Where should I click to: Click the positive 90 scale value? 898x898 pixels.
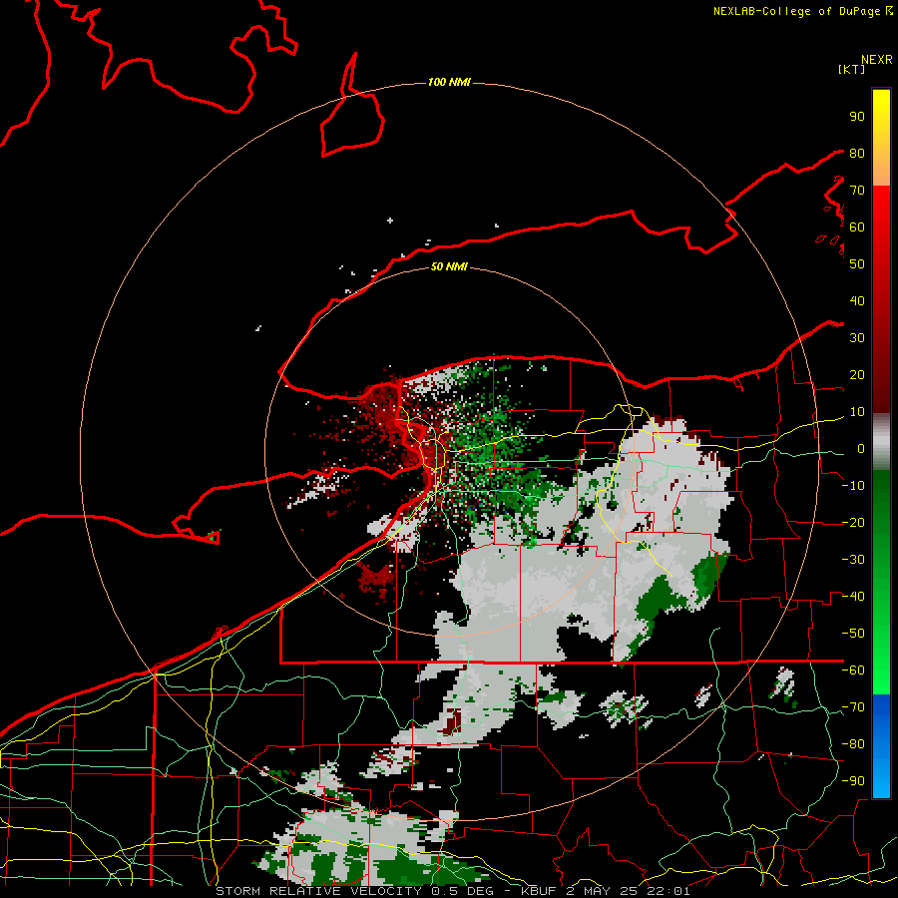857,117
